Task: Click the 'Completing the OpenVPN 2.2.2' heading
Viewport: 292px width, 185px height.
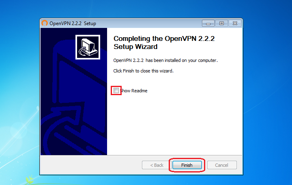Action: pyautogui.click(x=164, y=39)
